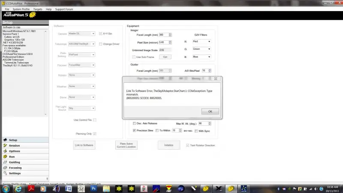This screenshot has width=343, height=193.
Task: Open the file explorer folder in taskbar
Action: [106, 189]
